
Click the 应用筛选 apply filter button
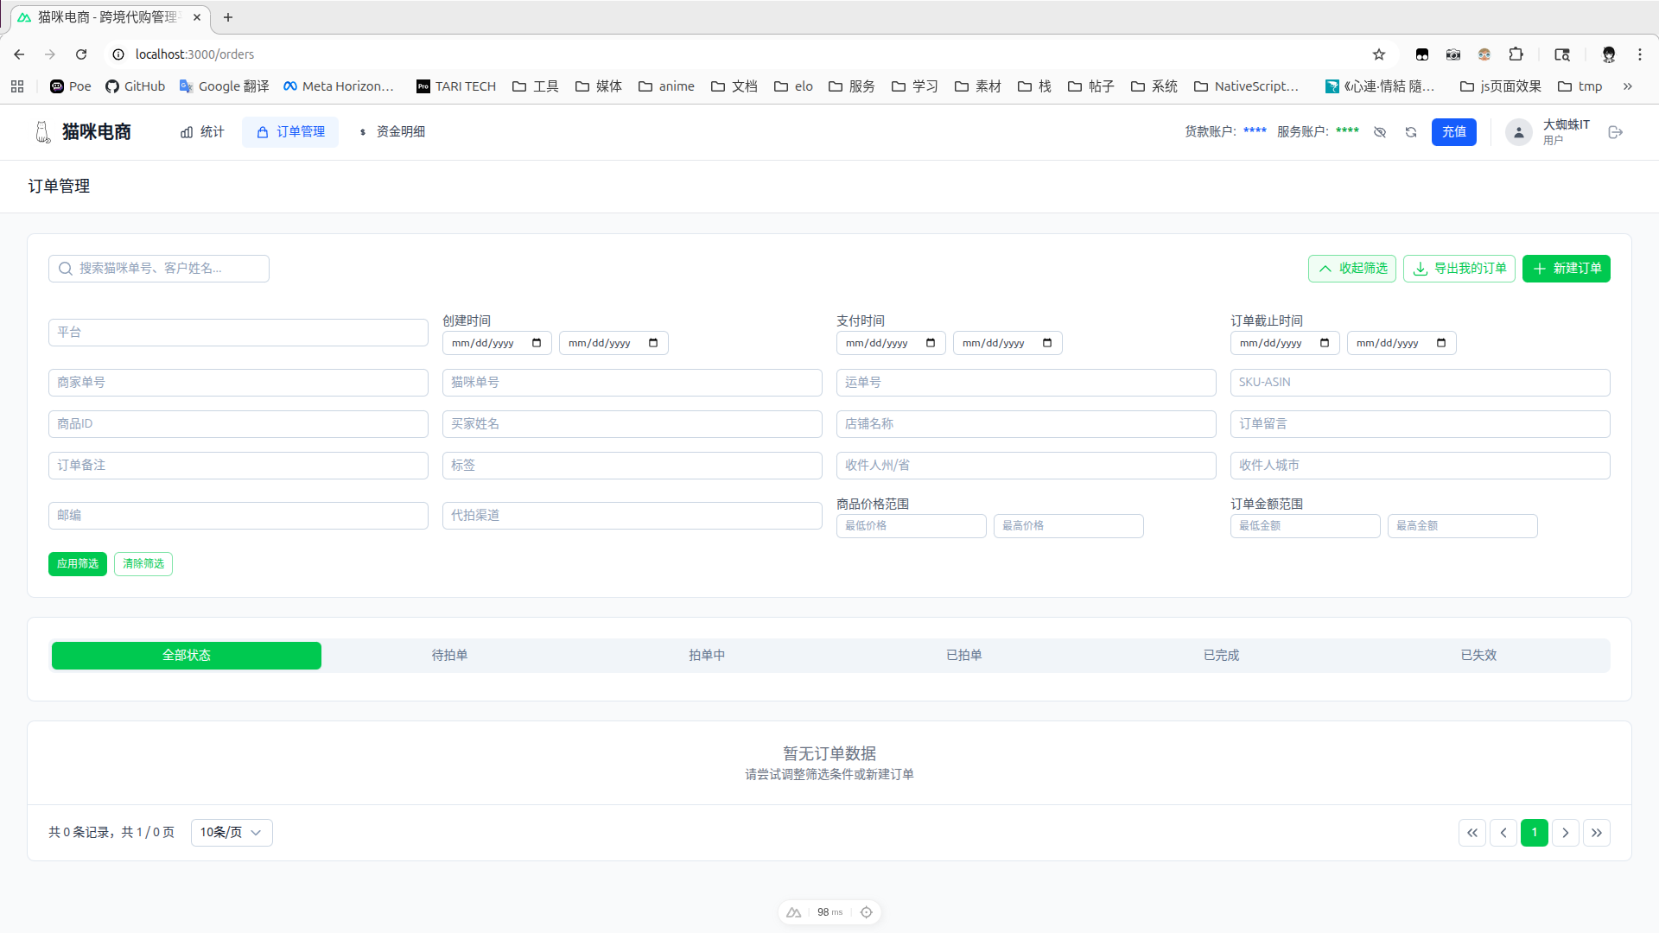point(77,564)
